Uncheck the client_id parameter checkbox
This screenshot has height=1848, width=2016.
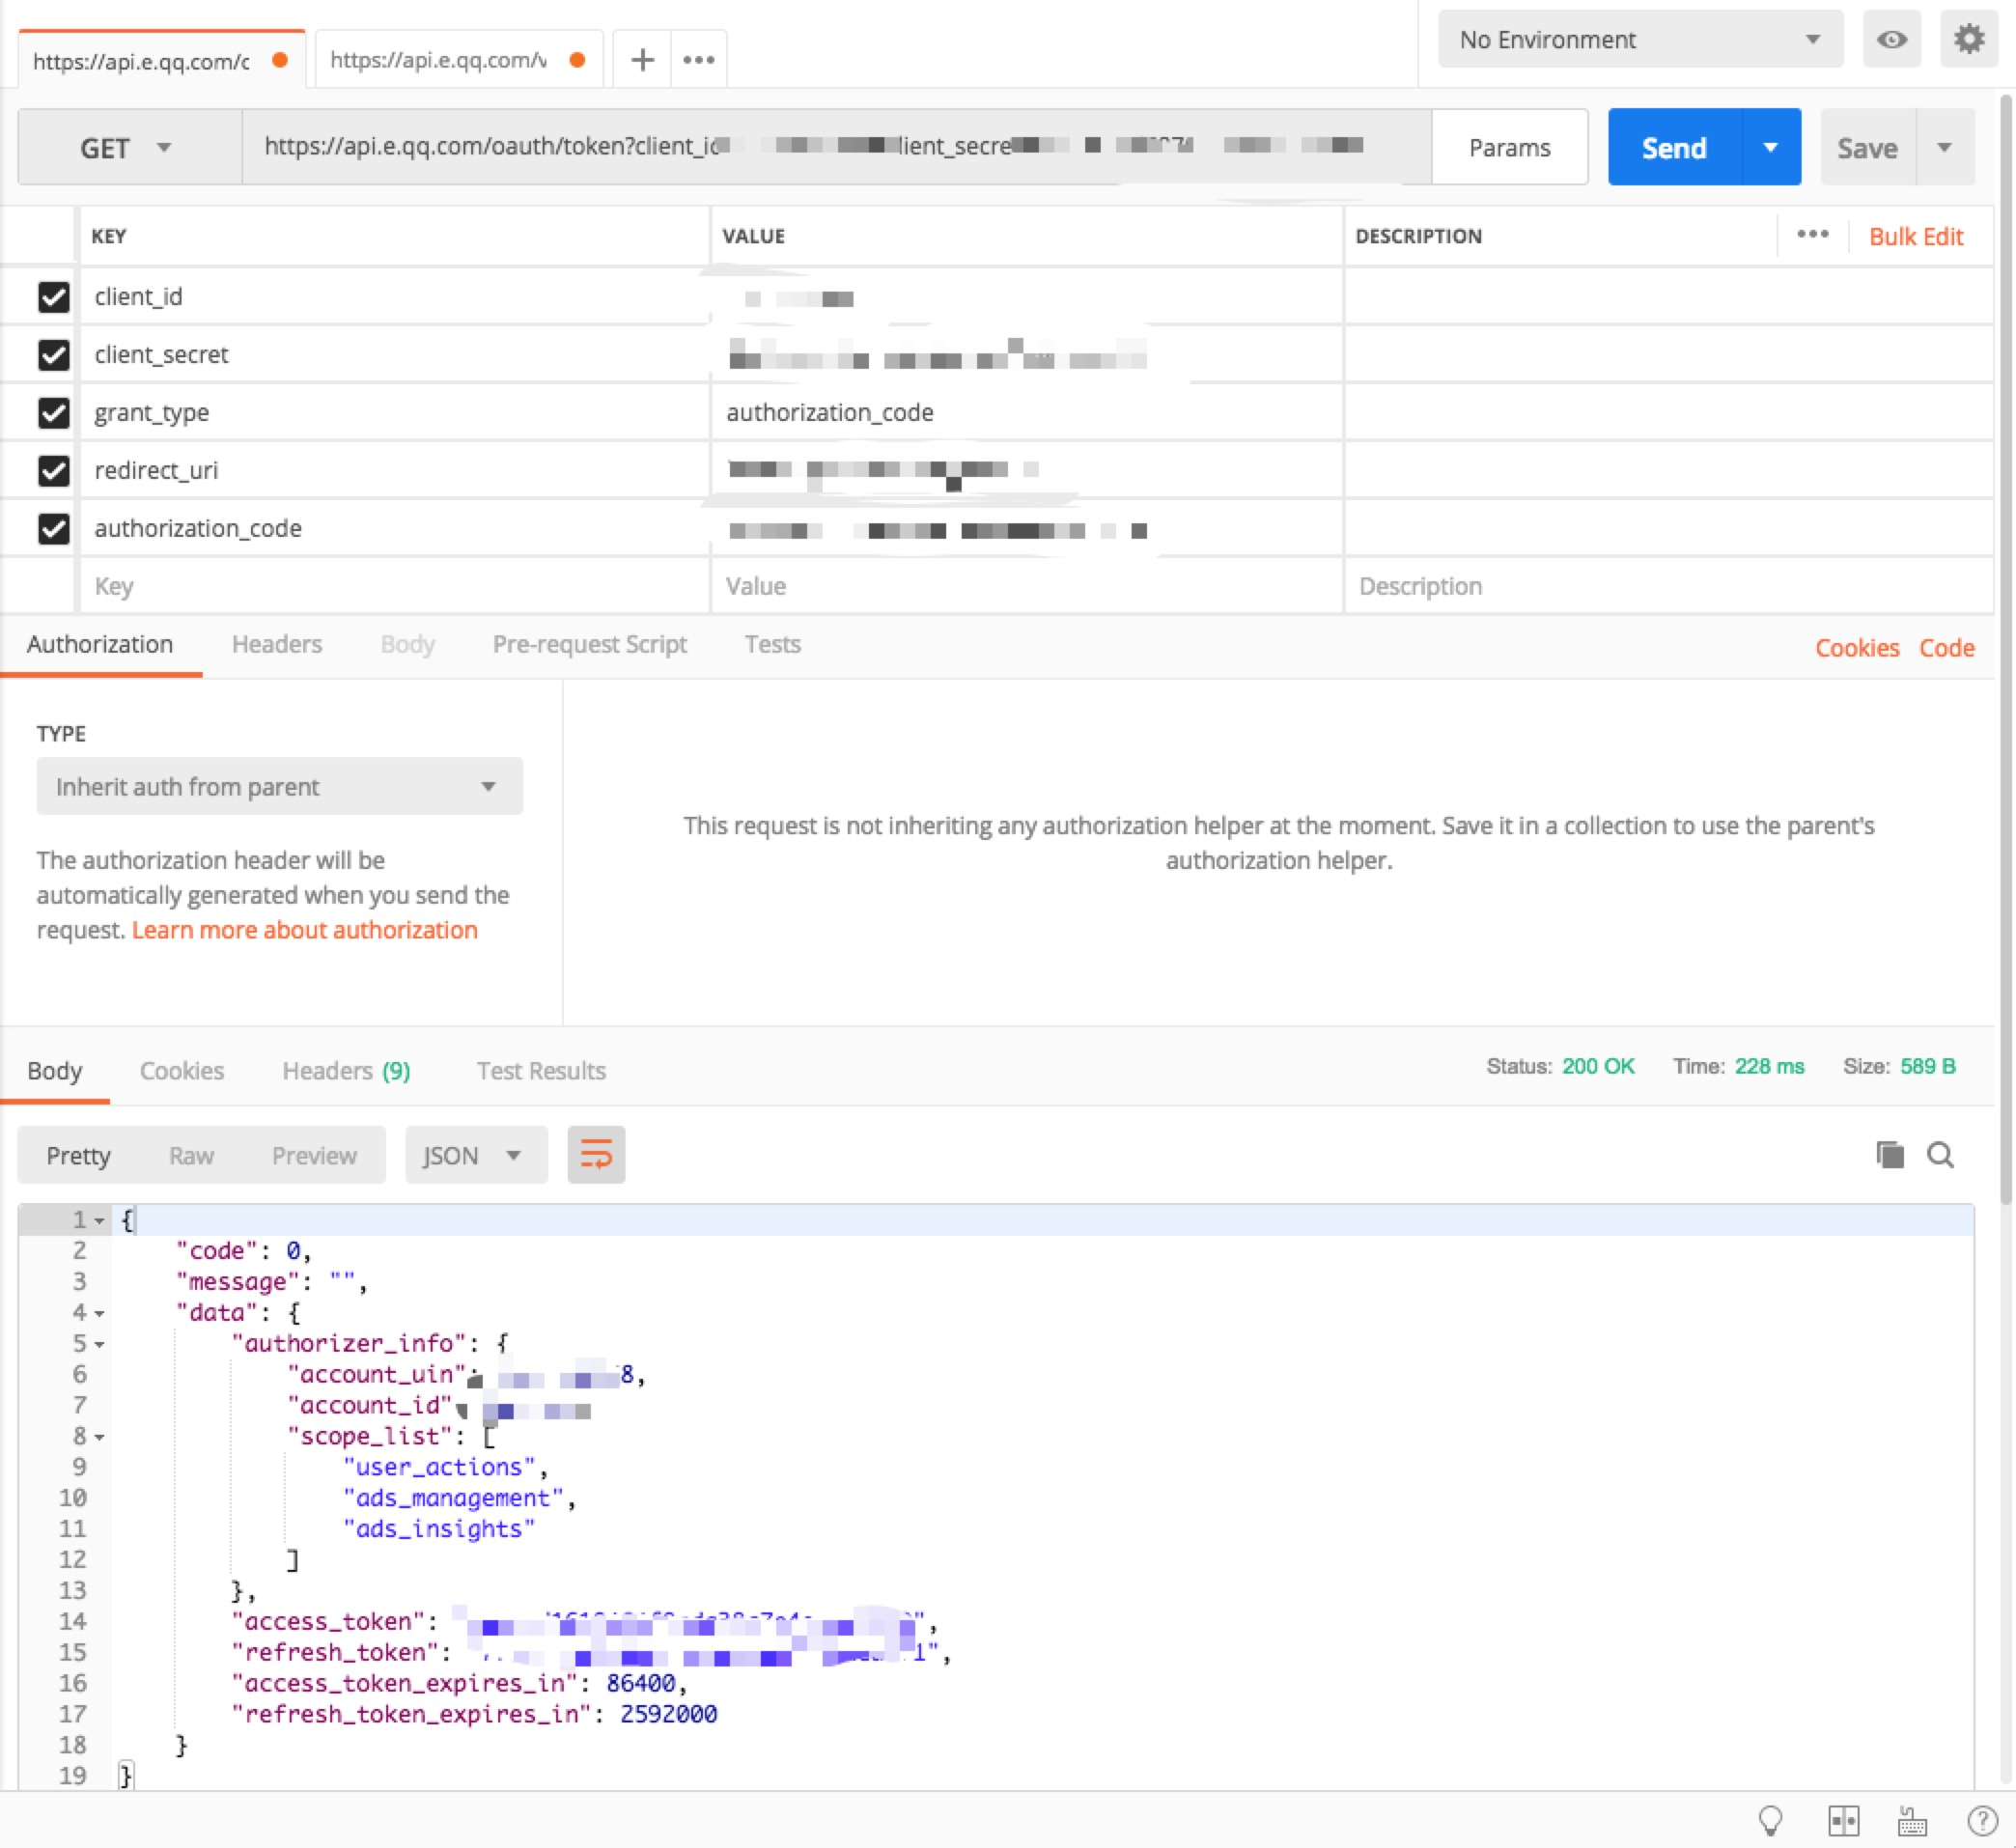[x=53, y=297]
